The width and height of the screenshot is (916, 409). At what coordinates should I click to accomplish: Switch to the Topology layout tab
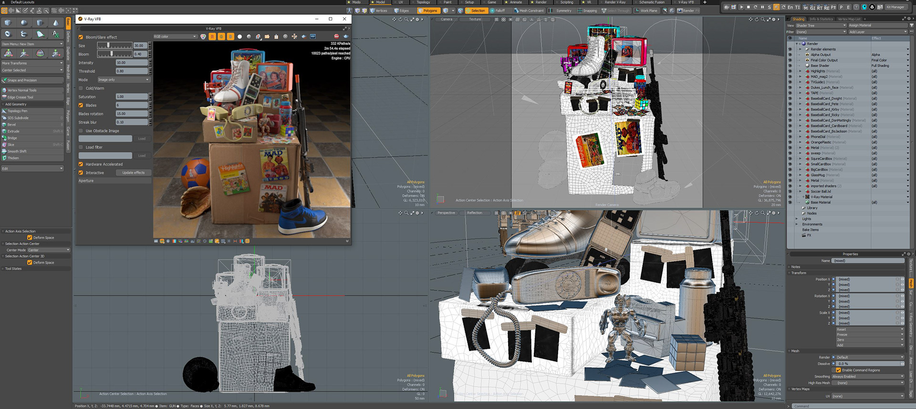(x=423, y=2)
